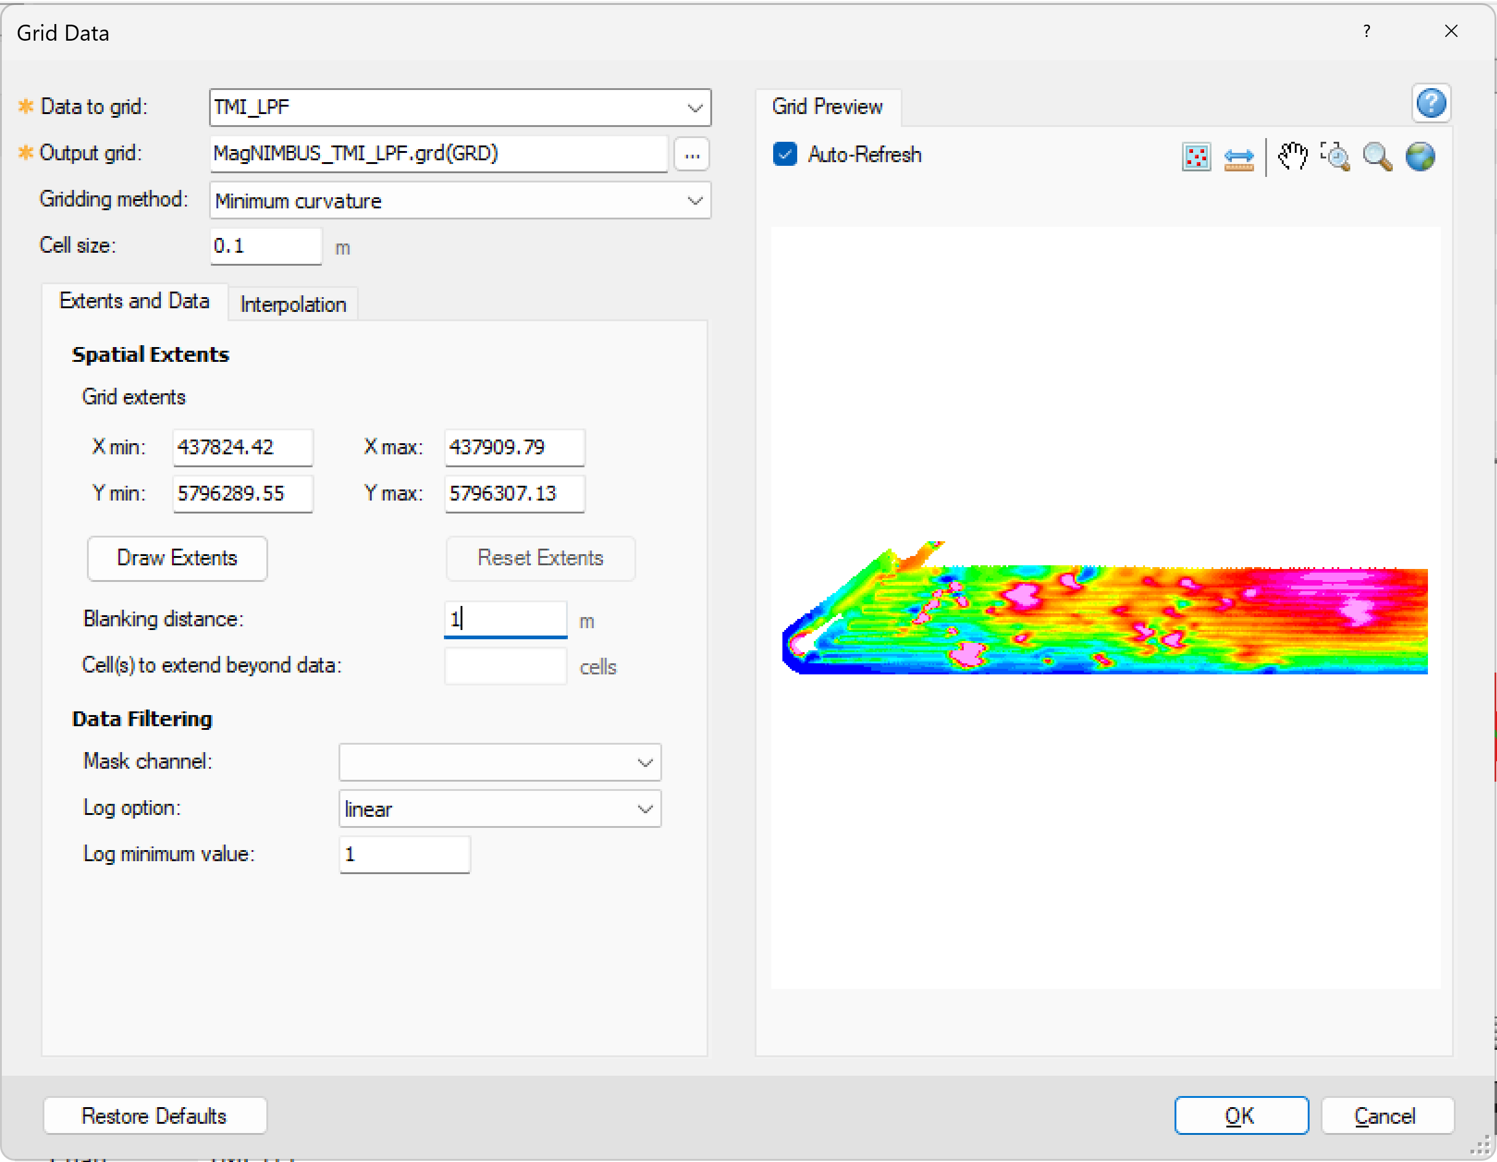Open the Grid Preview help icon

1432,104
